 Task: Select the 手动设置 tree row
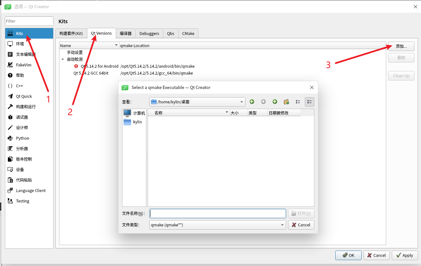click(x=222, y=52)
